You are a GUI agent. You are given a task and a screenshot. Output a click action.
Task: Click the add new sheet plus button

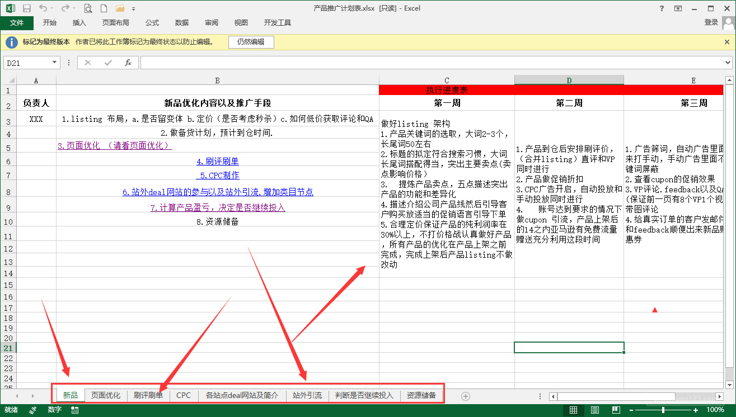pos(465,396)
